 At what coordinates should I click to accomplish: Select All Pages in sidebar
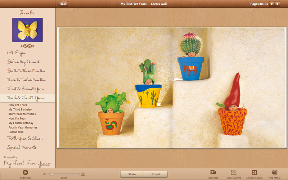(x=16, y=53)
